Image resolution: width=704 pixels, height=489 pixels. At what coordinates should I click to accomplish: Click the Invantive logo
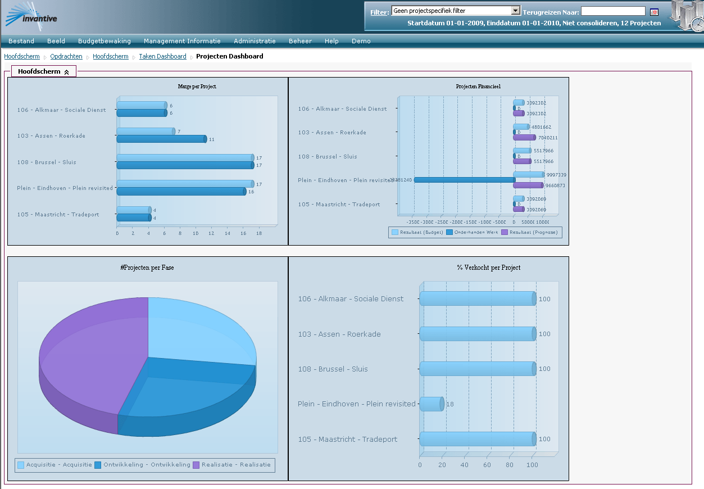tap(31, 16)
